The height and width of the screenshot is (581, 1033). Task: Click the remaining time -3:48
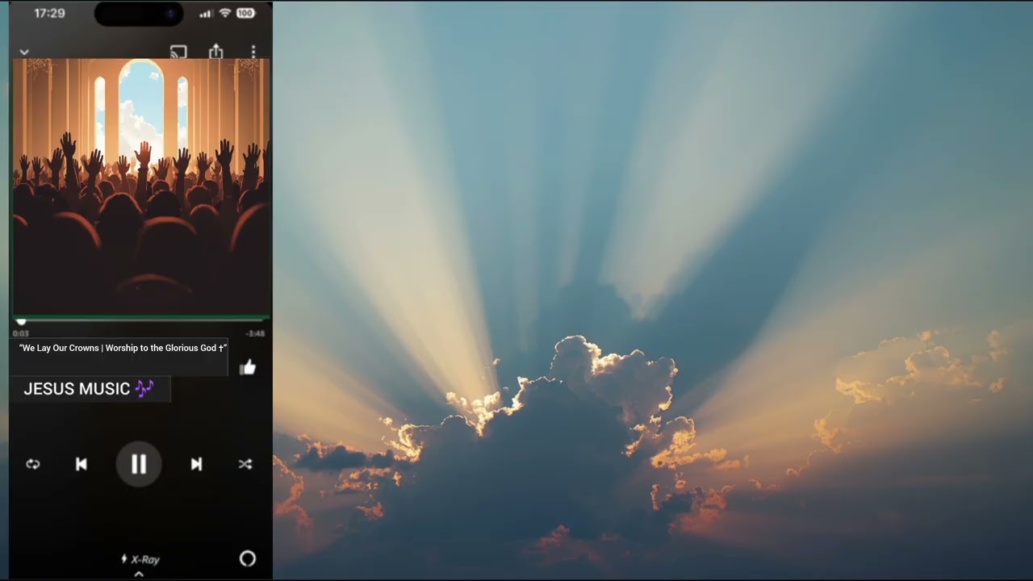click(256, 333)
